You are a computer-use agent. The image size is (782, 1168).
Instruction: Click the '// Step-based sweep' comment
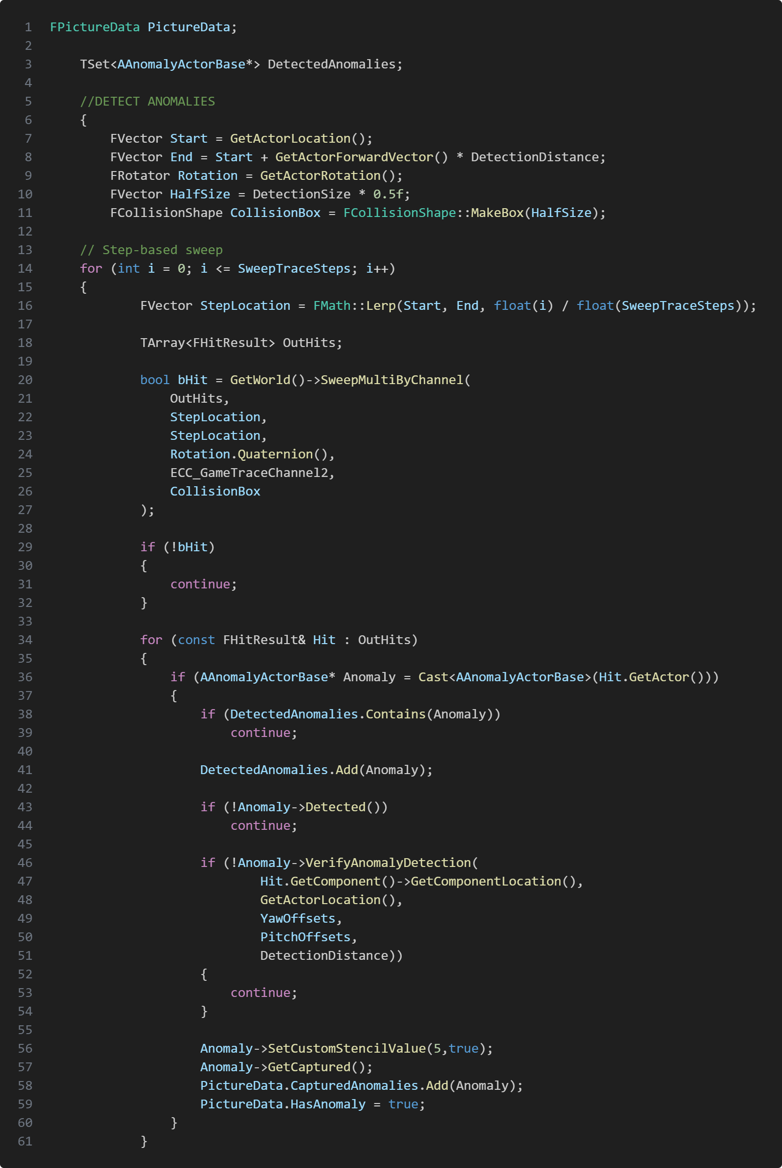151,250
